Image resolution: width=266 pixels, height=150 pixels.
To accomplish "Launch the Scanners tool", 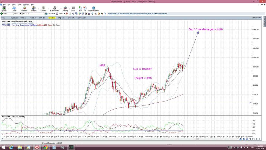I will point(24,9).
